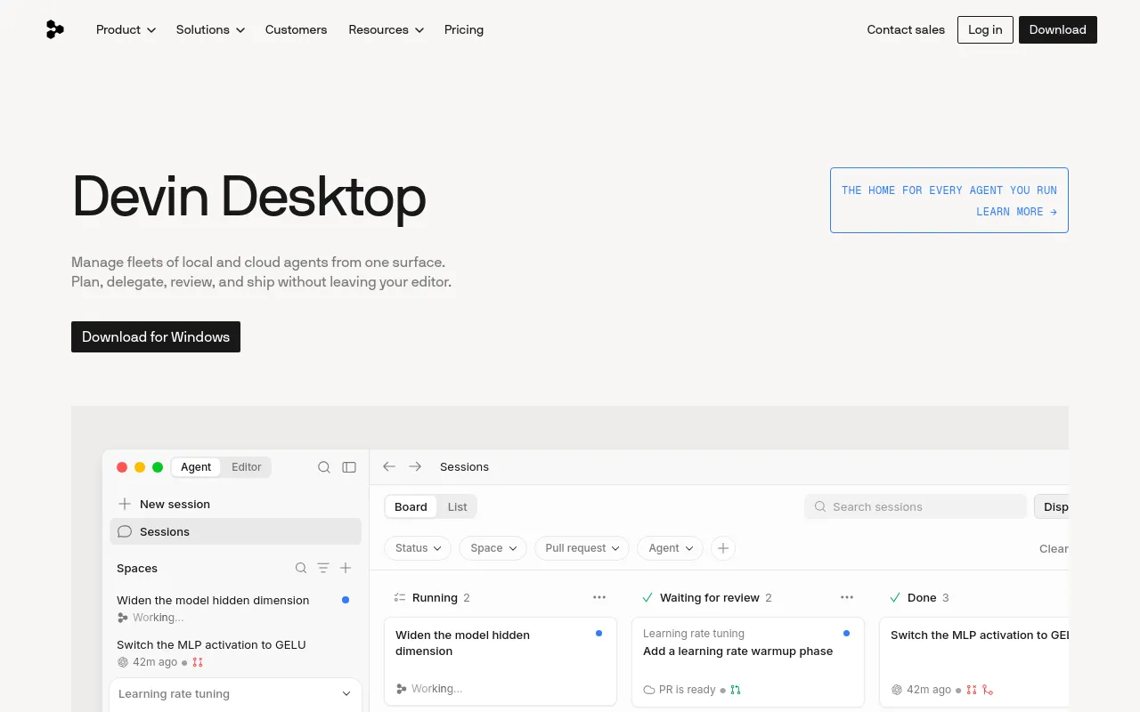Open the Product menu in navbar
The height and width of the screenshot is (712, 1140).
(x=126, y=29)
